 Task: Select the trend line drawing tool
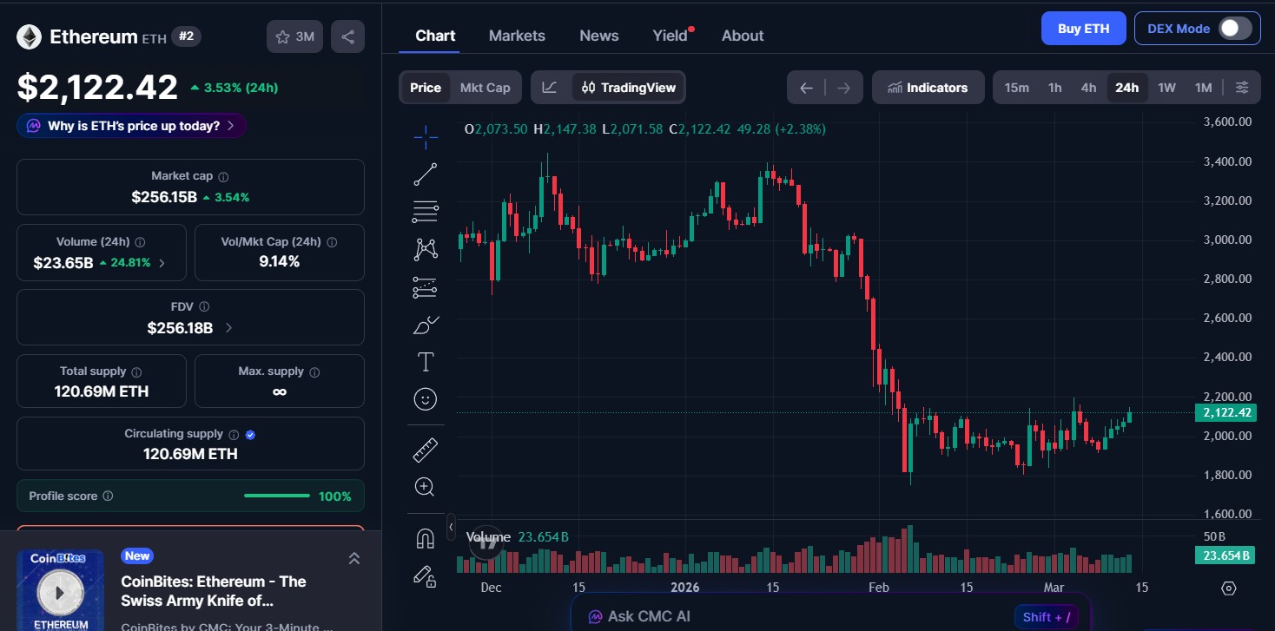point(425,173)
